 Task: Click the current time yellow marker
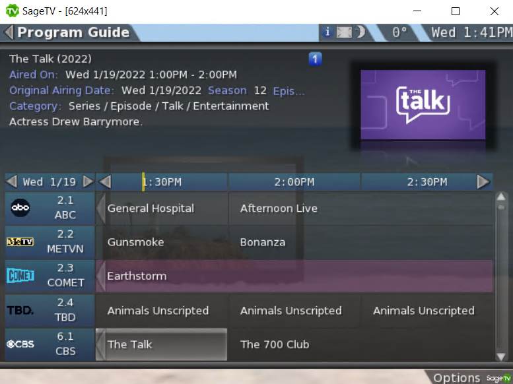[143, 182]
